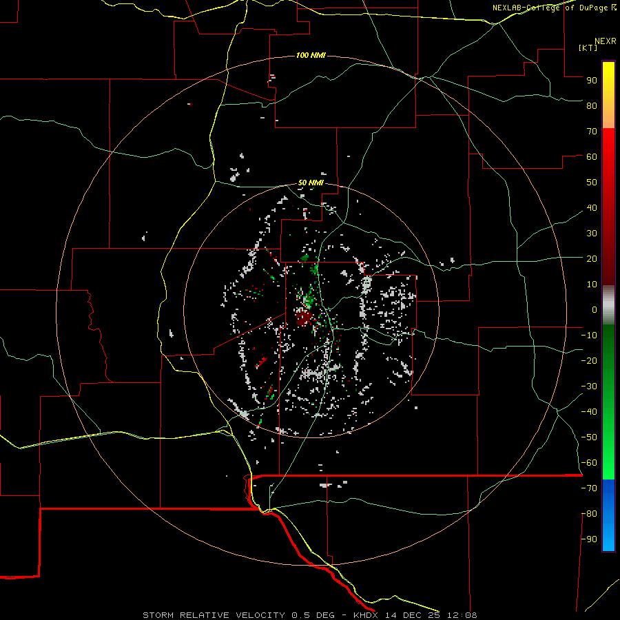
Task: Click the -50 scale value
Action: 589,437
